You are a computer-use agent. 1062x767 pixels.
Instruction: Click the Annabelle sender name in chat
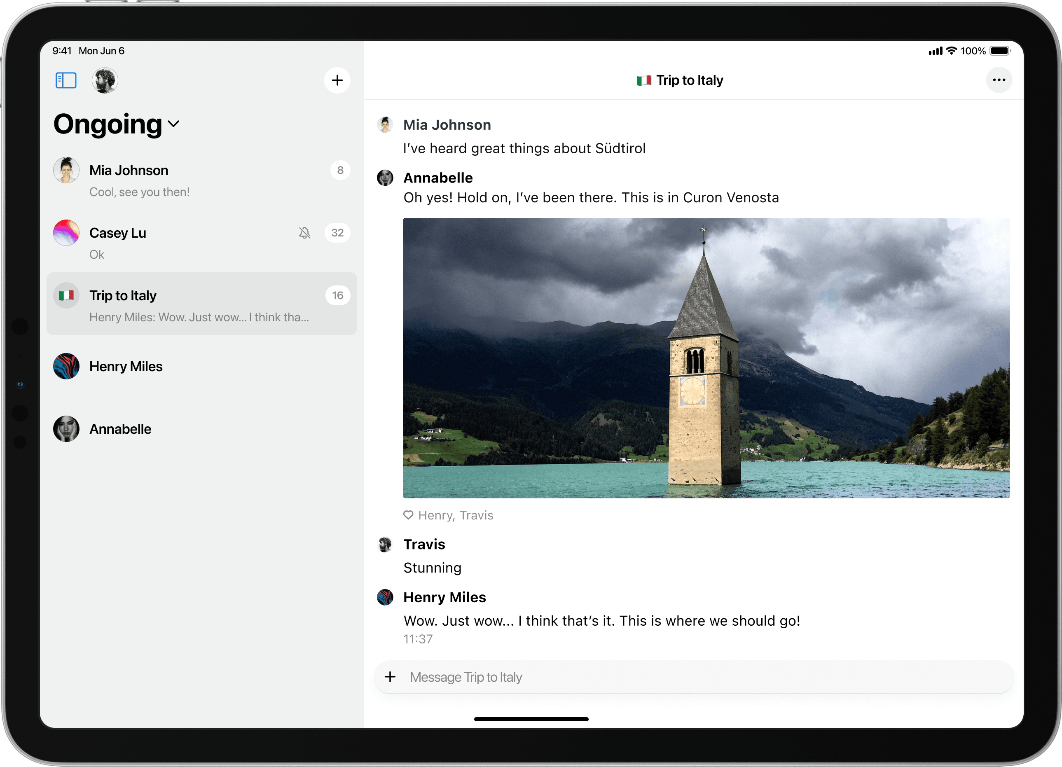pyautogui.click(x=438, y=178)
